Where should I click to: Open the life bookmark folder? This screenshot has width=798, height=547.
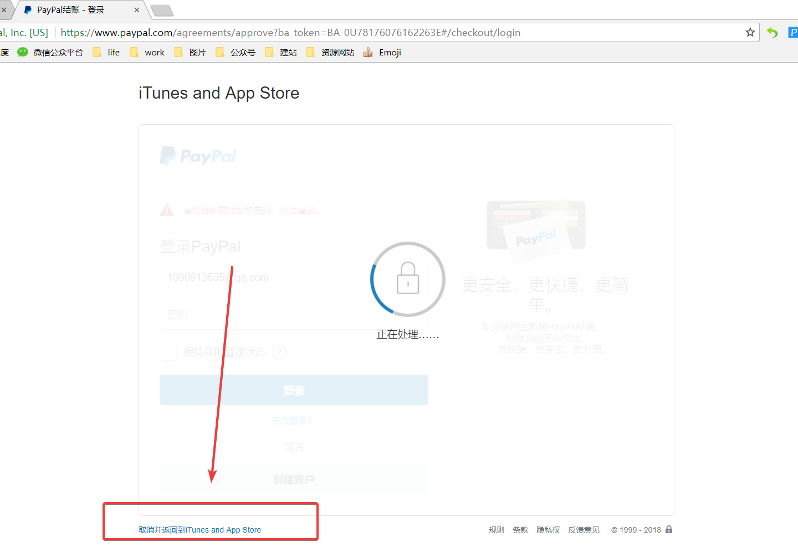pyautogui.click(x=106, y=52)
